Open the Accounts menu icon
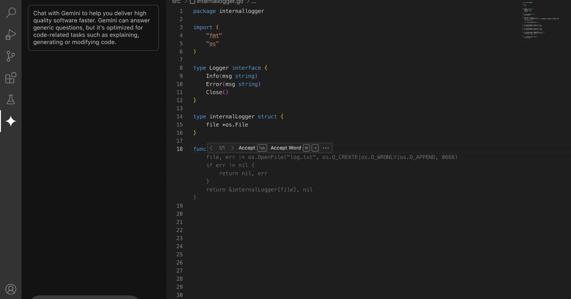 pyautogui.click(x=11, y=289)
